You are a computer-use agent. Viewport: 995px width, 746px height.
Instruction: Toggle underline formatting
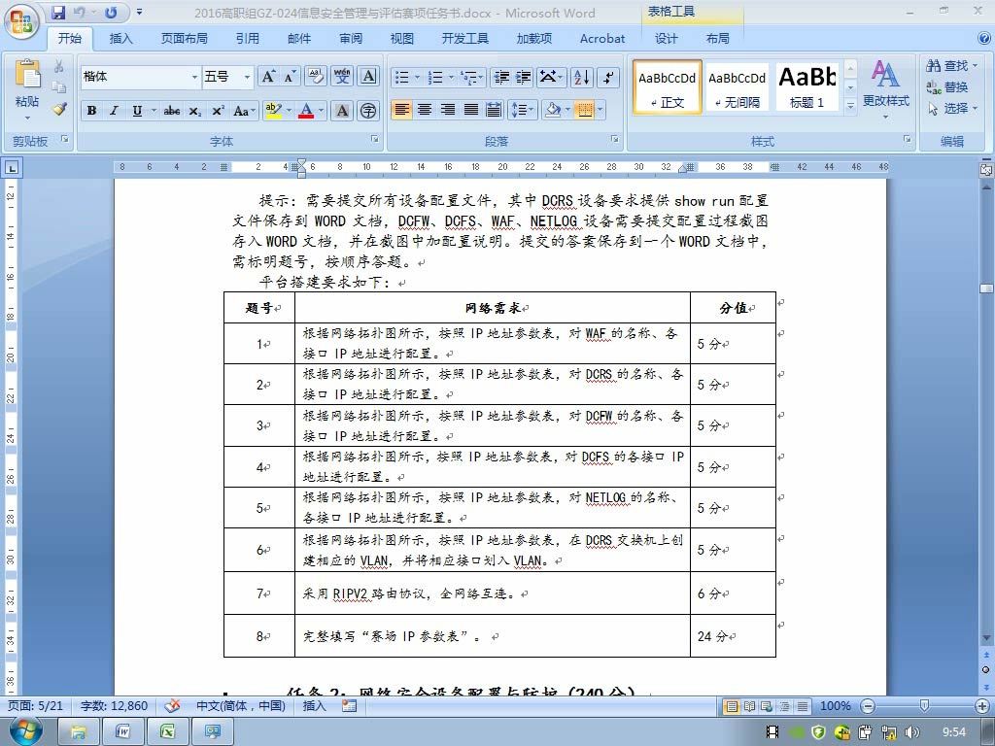tap(137, 111)
